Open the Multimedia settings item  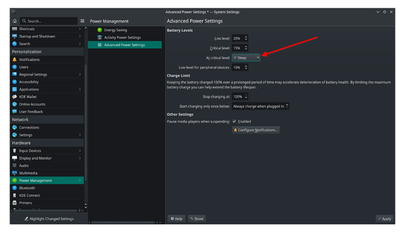(47, 173)
